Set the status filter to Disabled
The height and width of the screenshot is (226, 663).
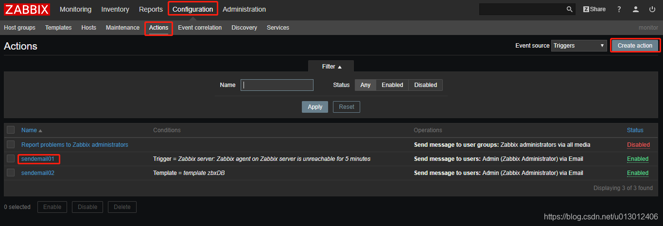425,85
